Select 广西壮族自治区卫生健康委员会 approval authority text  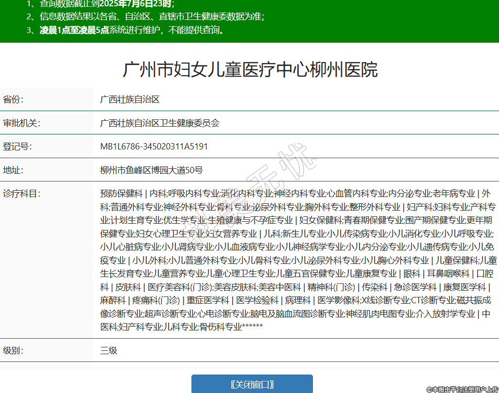pos(160,123)
